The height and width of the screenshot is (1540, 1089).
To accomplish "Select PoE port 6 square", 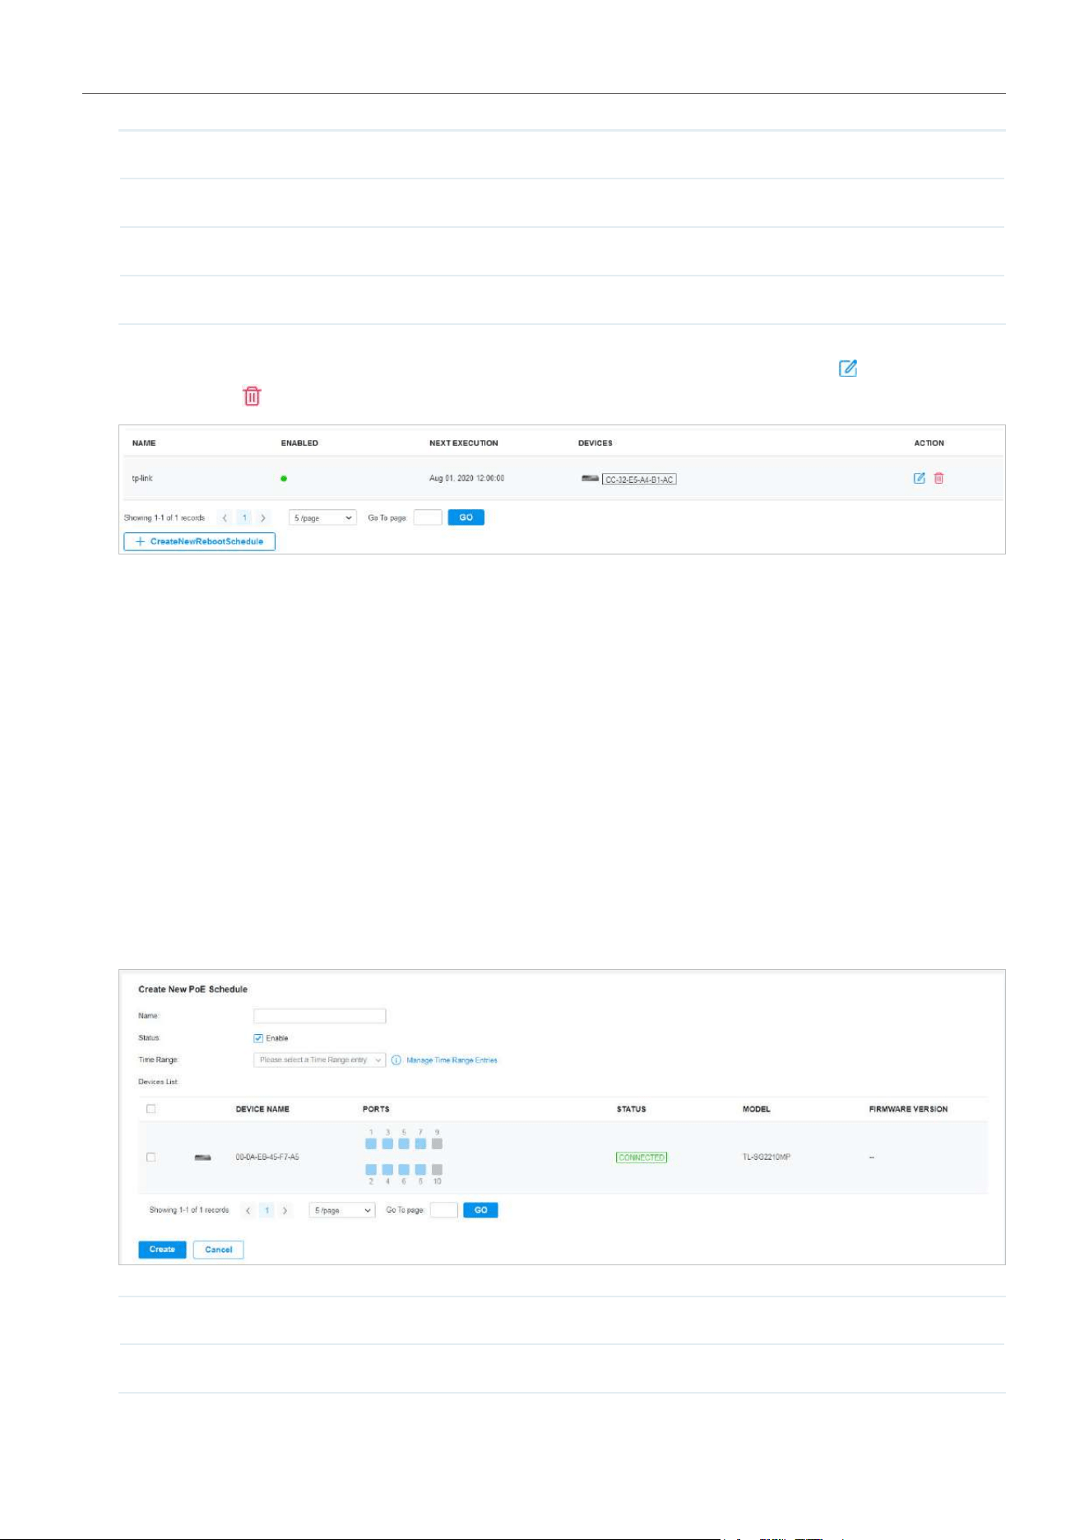I will click(404, 1170).
